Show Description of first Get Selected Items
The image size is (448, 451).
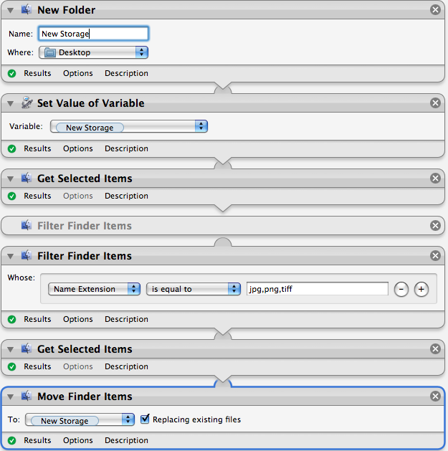126,196
